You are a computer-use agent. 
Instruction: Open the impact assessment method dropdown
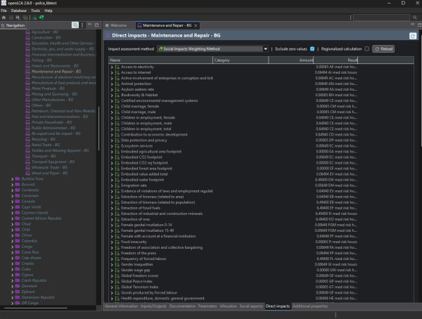267,49
